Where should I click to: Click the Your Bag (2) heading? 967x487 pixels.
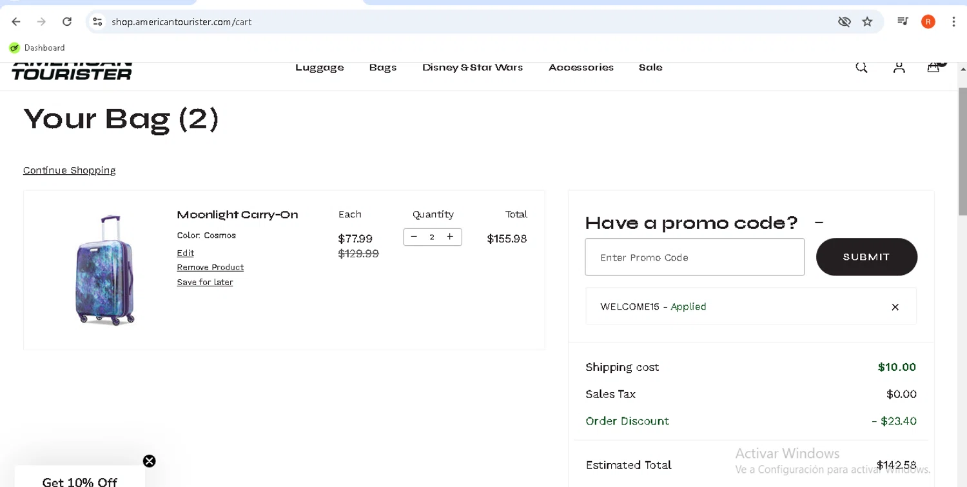coord(121,119)
